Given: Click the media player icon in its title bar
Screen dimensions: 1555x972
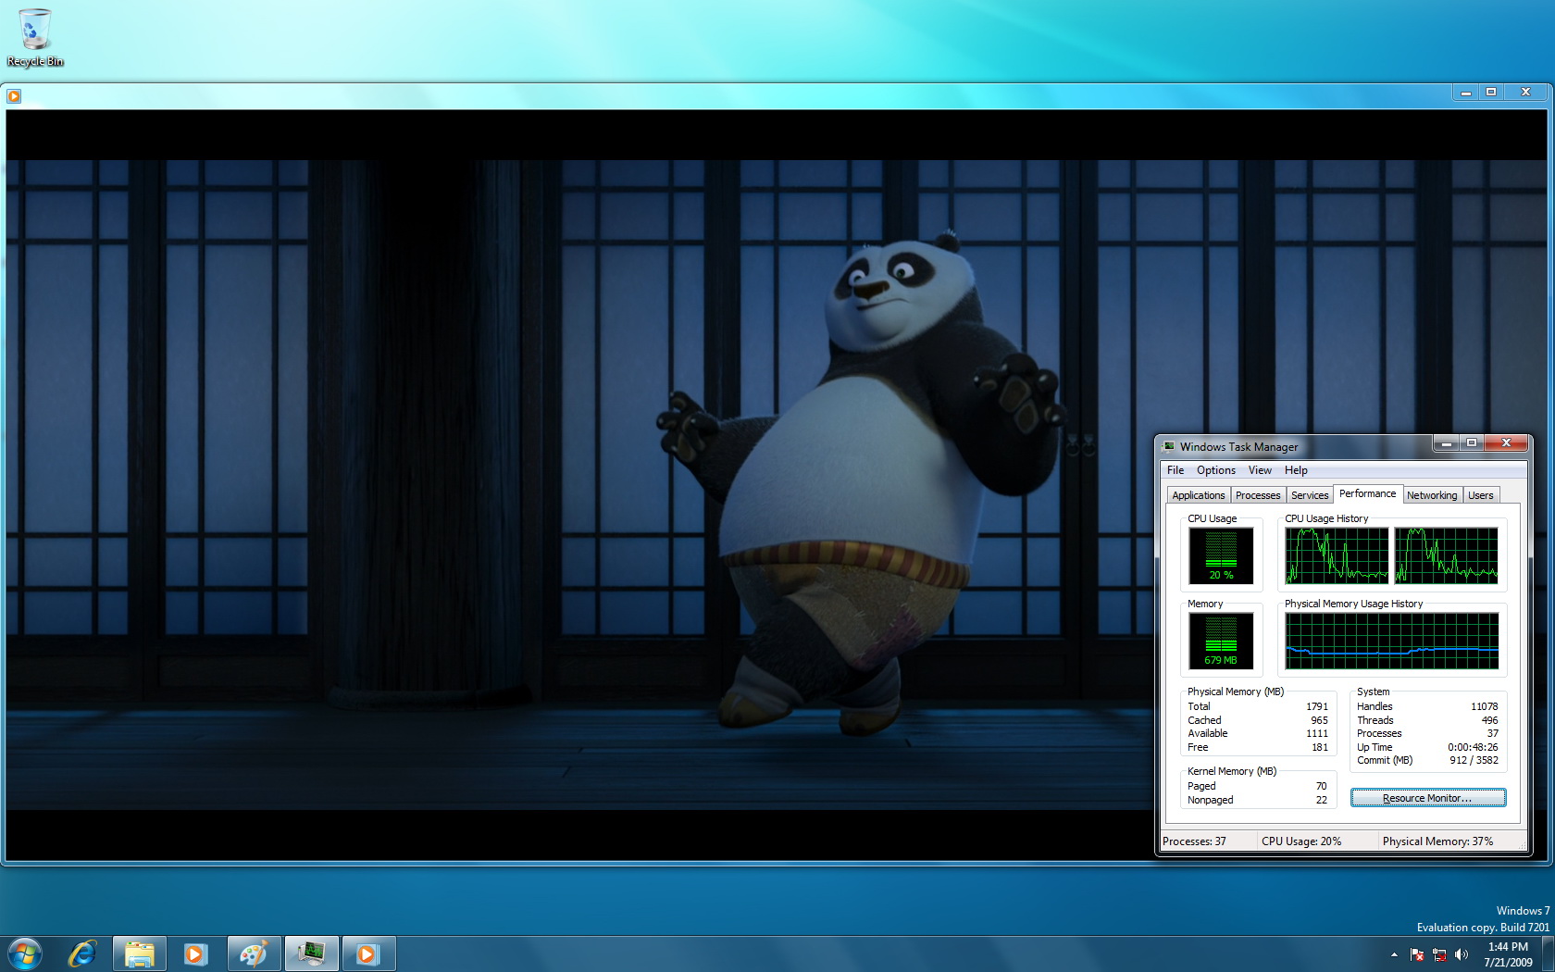Looking at the screenshot, I should click(14, 95).
